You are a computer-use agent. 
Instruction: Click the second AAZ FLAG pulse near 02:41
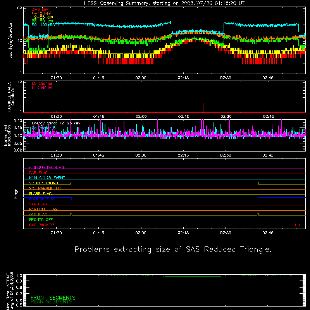(258, 215)
